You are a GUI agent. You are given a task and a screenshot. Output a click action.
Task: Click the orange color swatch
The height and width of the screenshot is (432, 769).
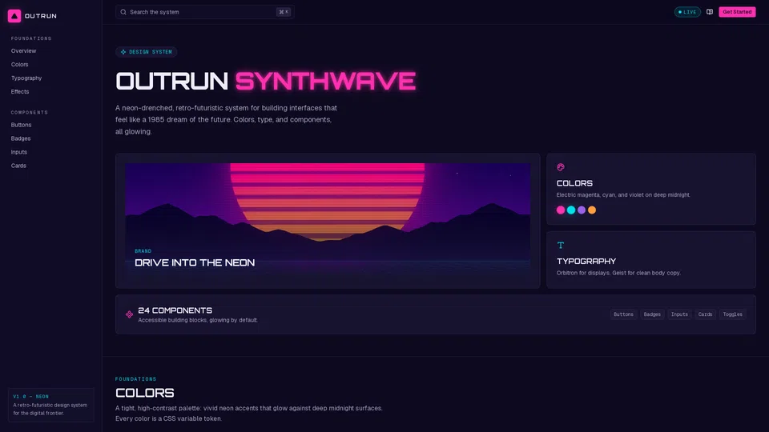592,210
